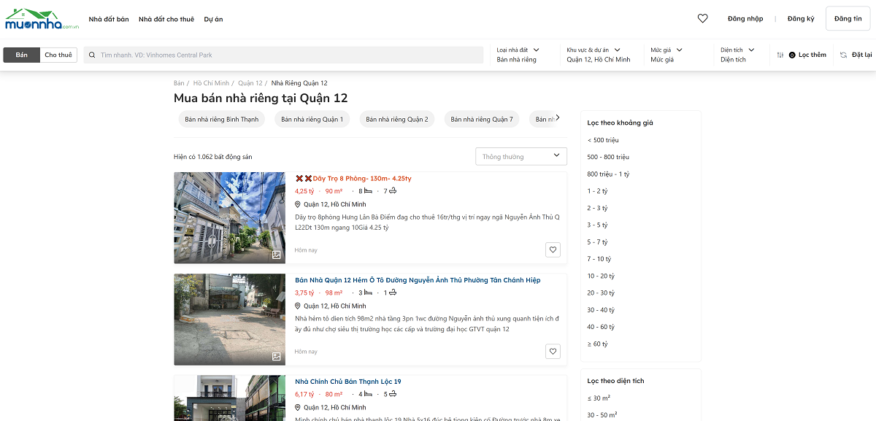Select Bán nhà riêng Quận 7 chip
876x421 pixels.
coord(482,119)
